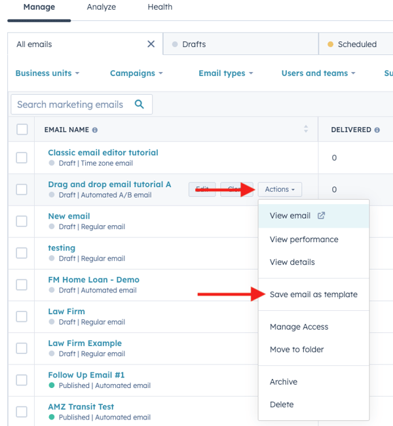Open the Business units filter dropdown
Image resolution: width=393 pixels, height=426 pixels.
coord(47,73)
